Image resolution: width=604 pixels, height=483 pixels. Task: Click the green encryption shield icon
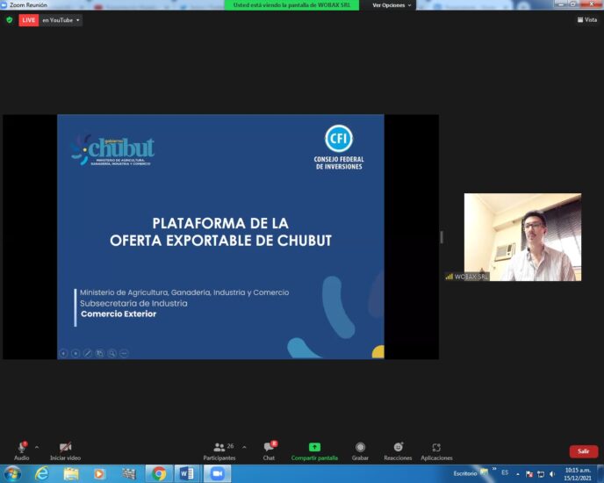(x=10, y=19)
